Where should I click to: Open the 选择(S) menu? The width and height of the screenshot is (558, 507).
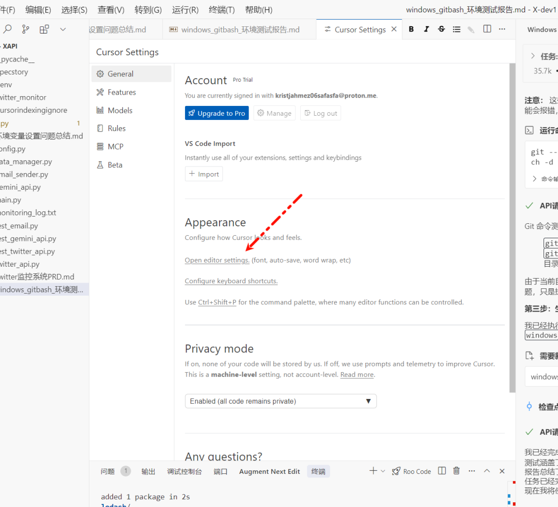[74, 10]
